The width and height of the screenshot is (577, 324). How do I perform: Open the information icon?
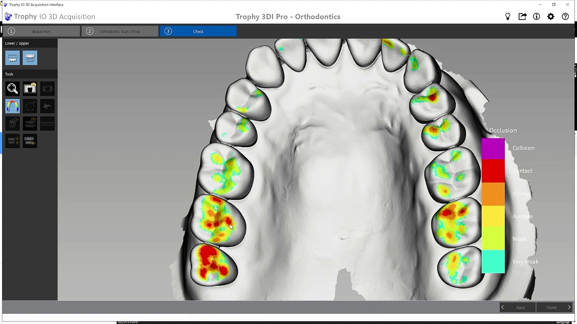tap(536, 17)
